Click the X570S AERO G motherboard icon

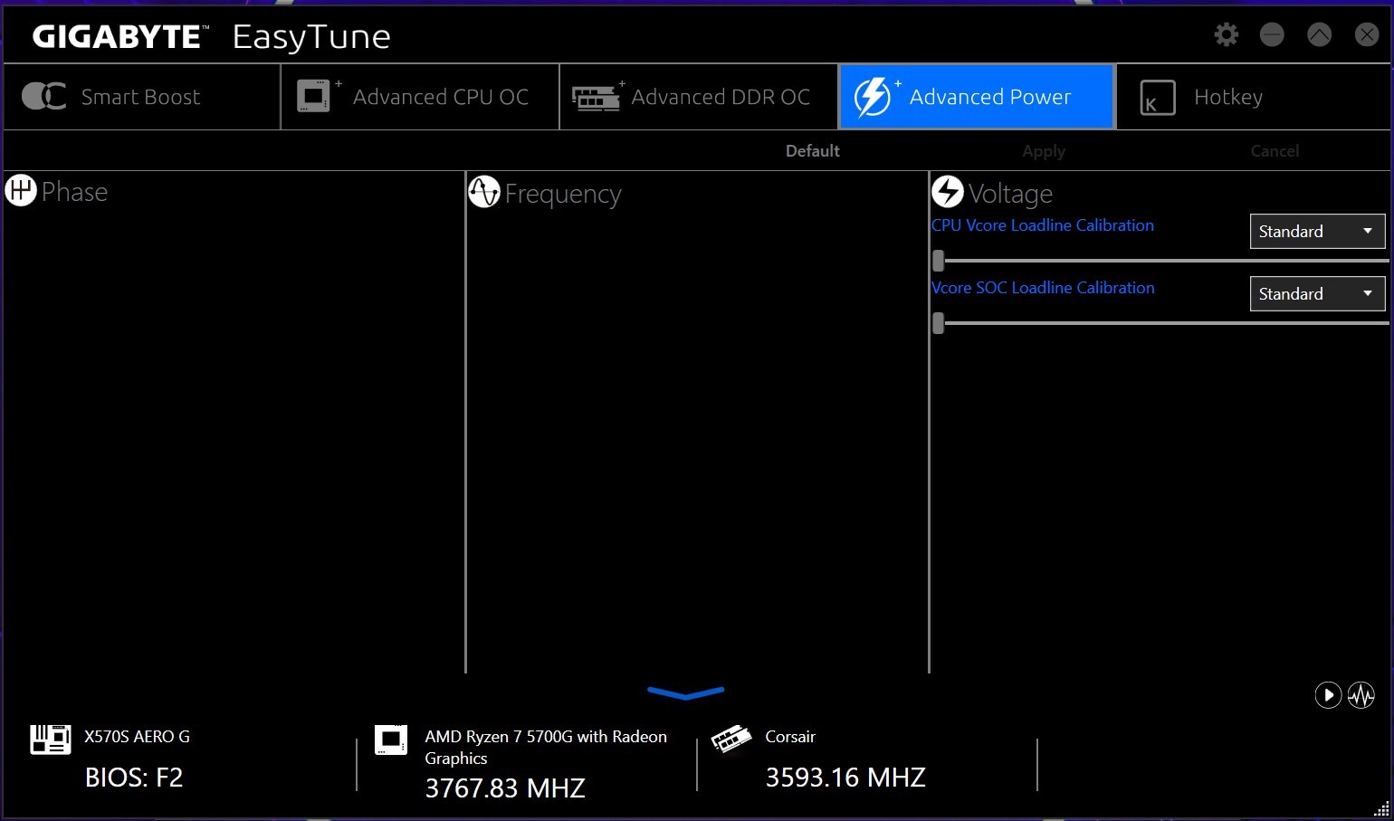(50, 740)
